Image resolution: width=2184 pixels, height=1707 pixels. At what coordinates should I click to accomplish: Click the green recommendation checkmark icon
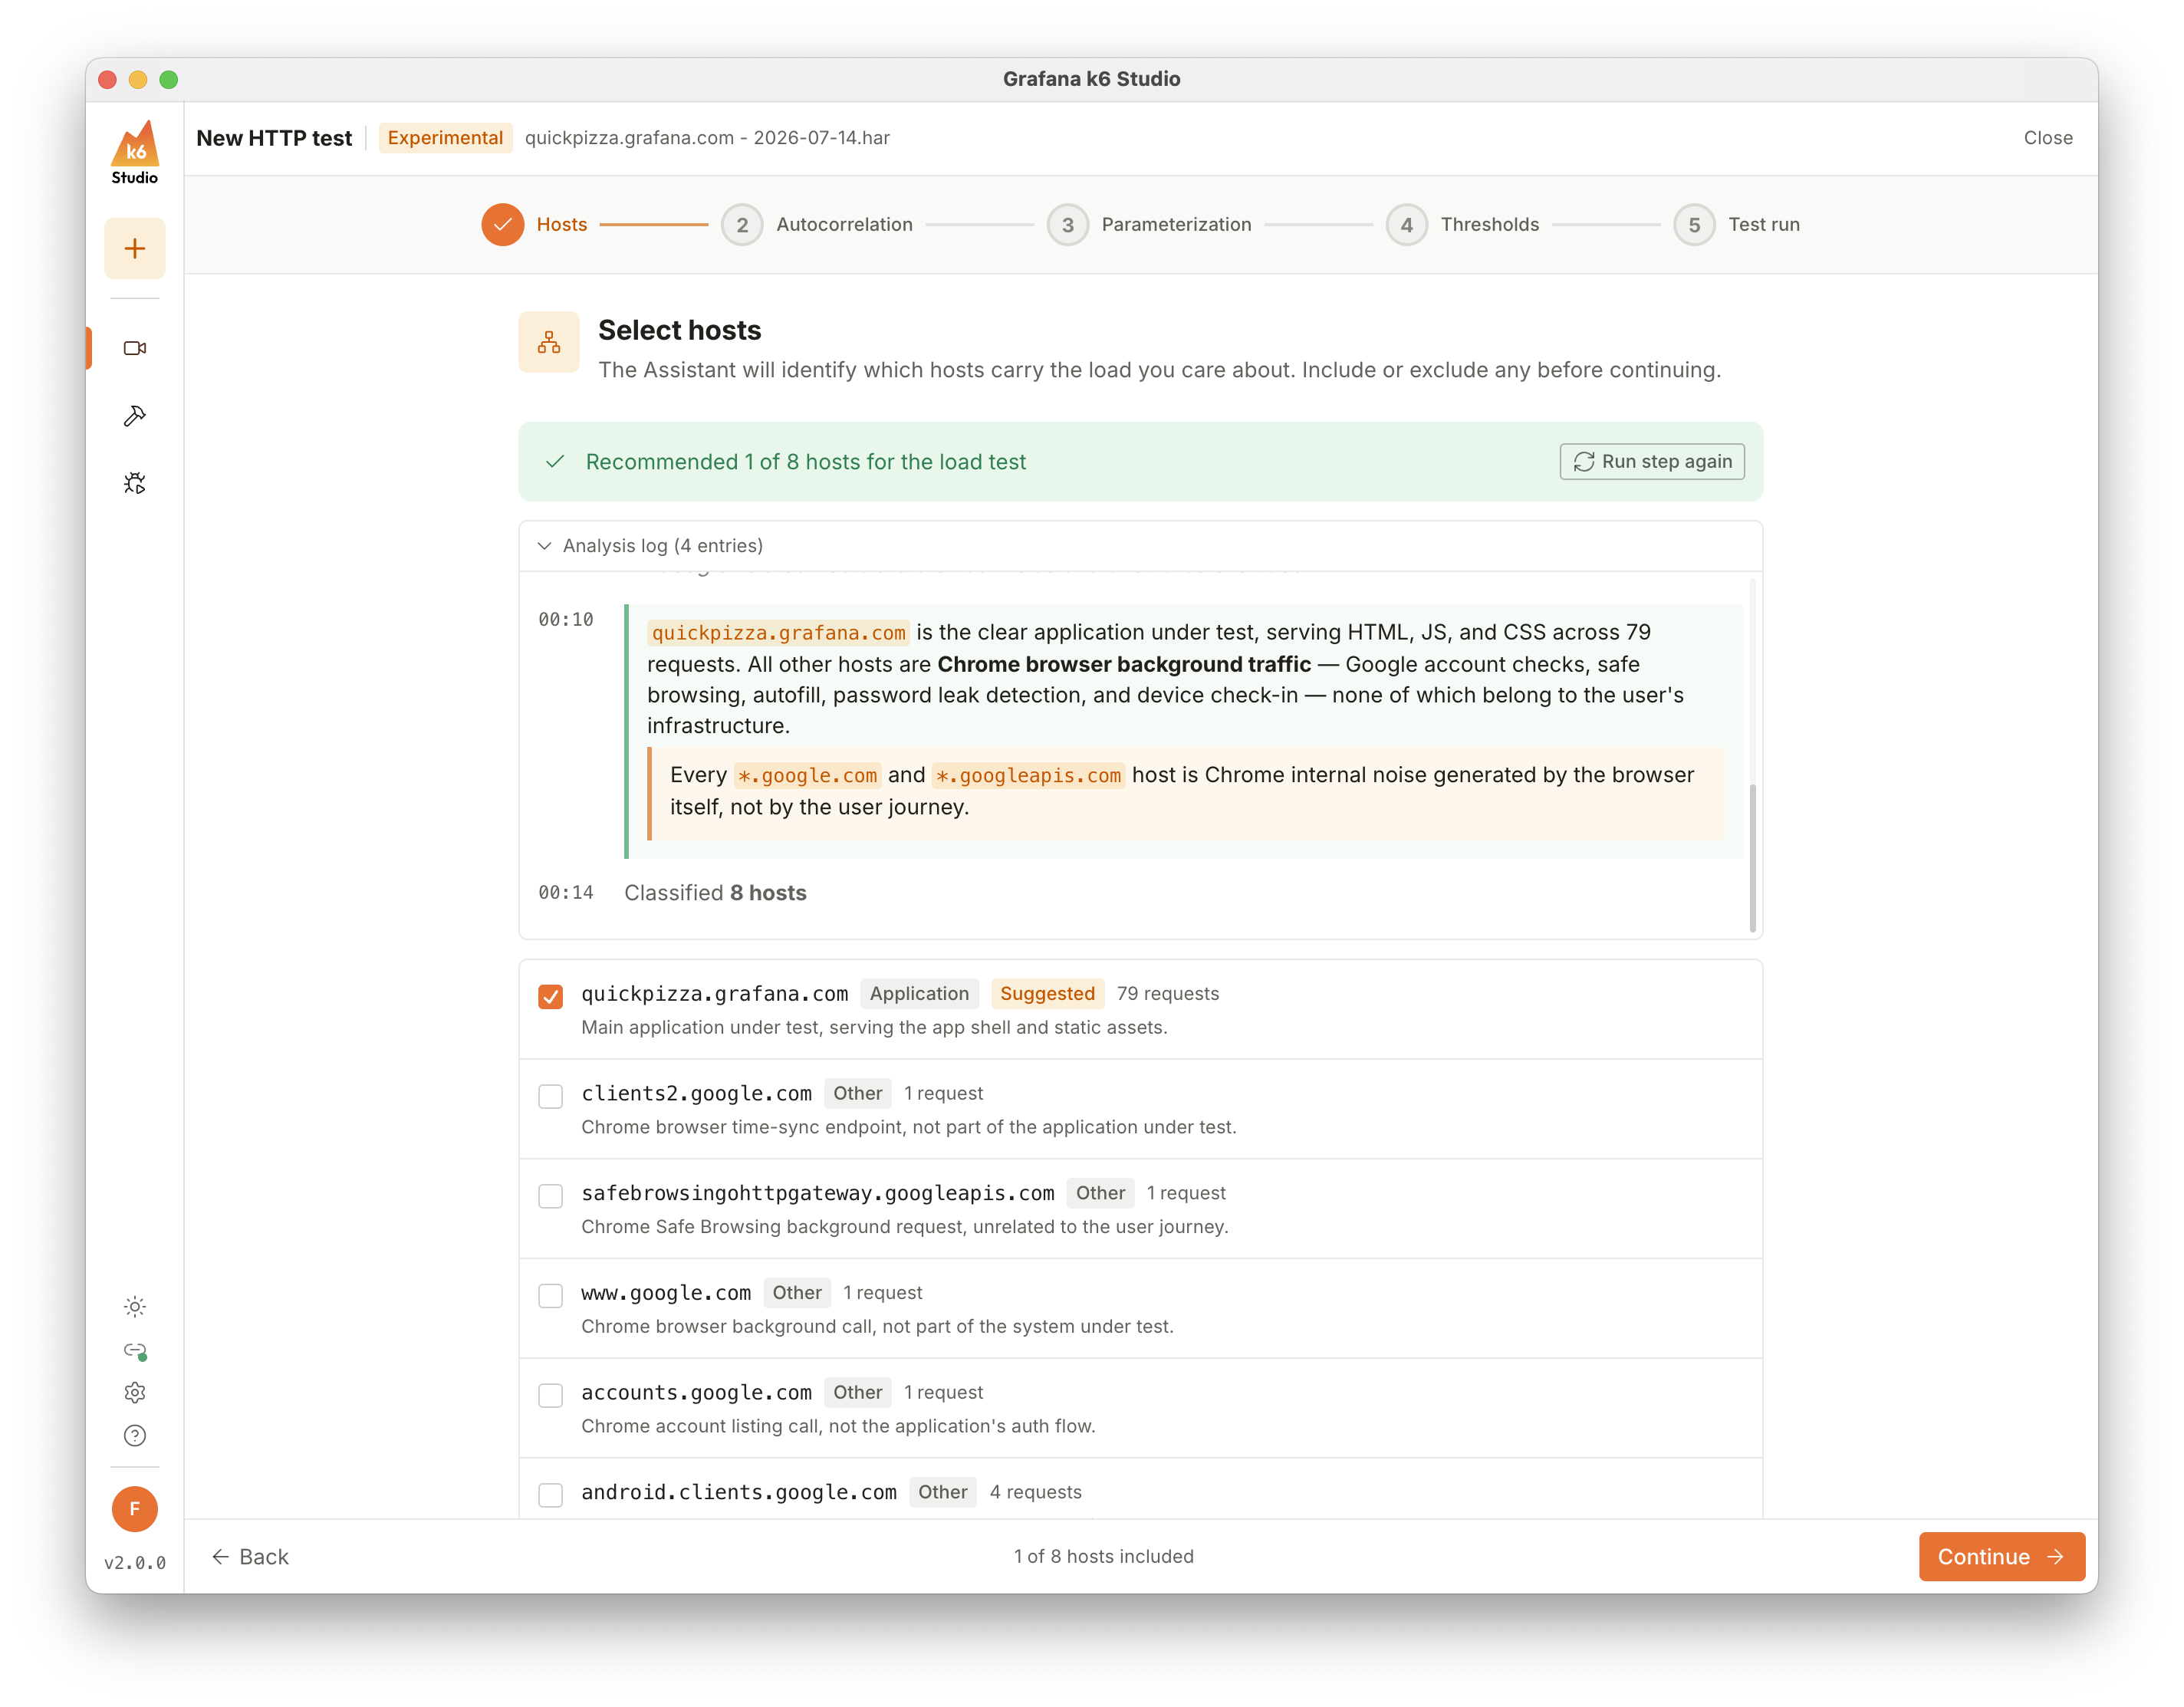[x=555, y=462]
